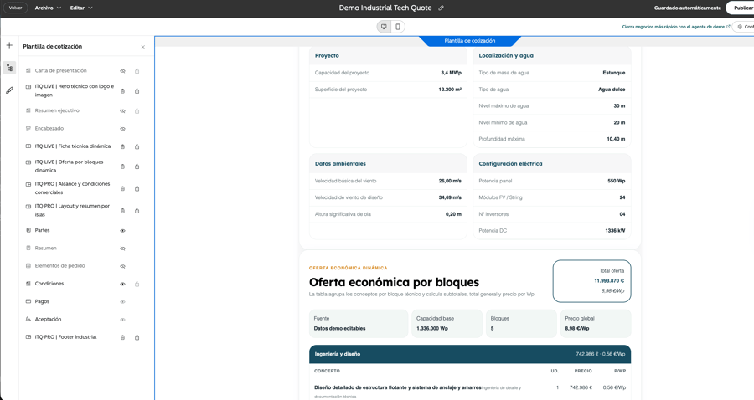This screenshot has height=400, width=754.
Task: Open the structure tree panel icon
Action: (x=9, y=68)
